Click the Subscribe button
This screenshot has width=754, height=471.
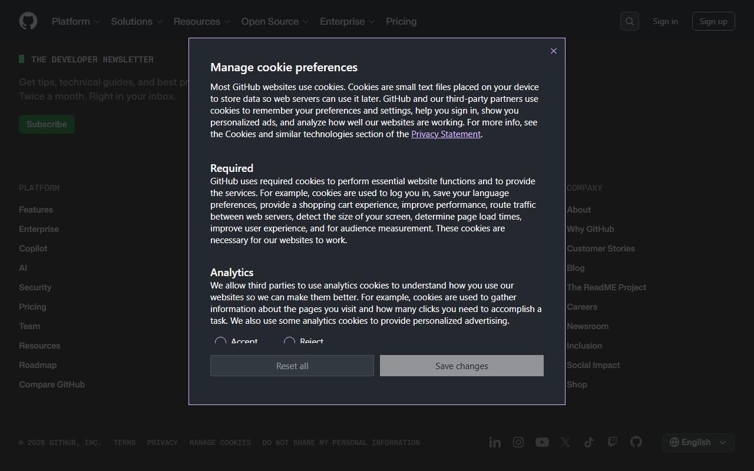(x=47, y=124)
